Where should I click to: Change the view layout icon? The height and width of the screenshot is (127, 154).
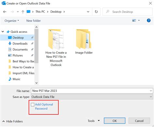pyautogui.click(x=134, y=20)
